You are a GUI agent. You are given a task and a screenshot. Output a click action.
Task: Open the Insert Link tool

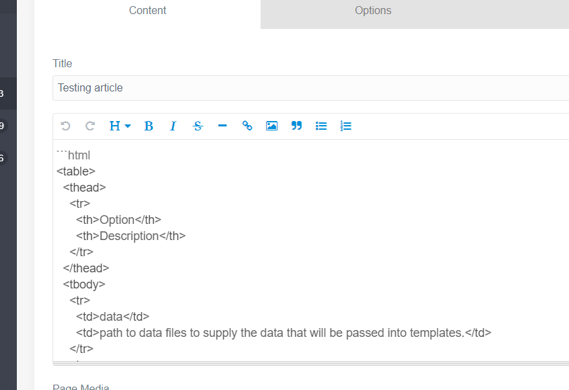[x=246, y=126]
